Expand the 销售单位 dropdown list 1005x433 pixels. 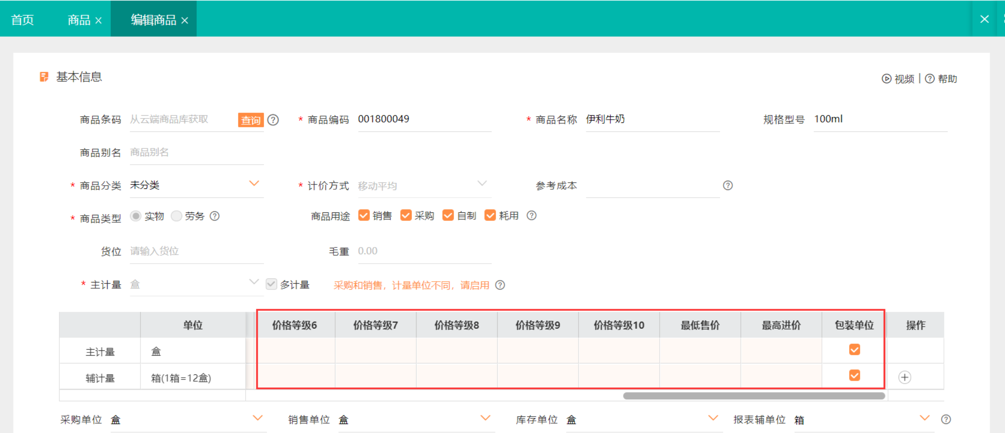[x=485, y=418]
